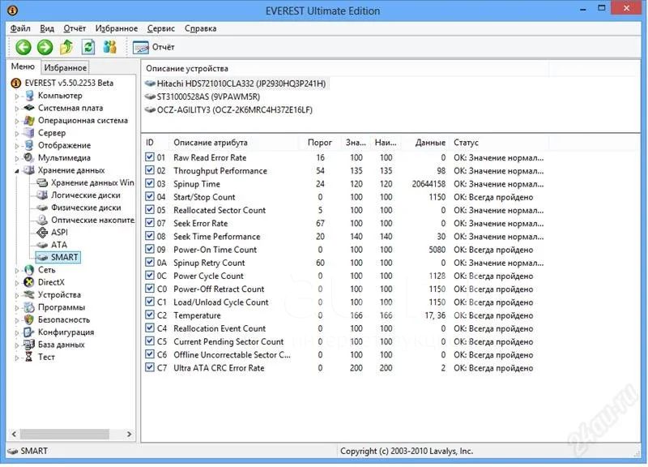Expand the Компьютер tree node arrow
This screenshot has width=648, height=467.
17,96
